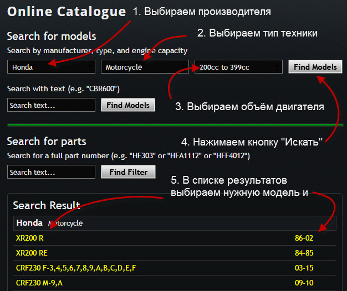Open the XR200 RE model link
The height and width of the screenshot is (291, 347).
pos(32,253)
